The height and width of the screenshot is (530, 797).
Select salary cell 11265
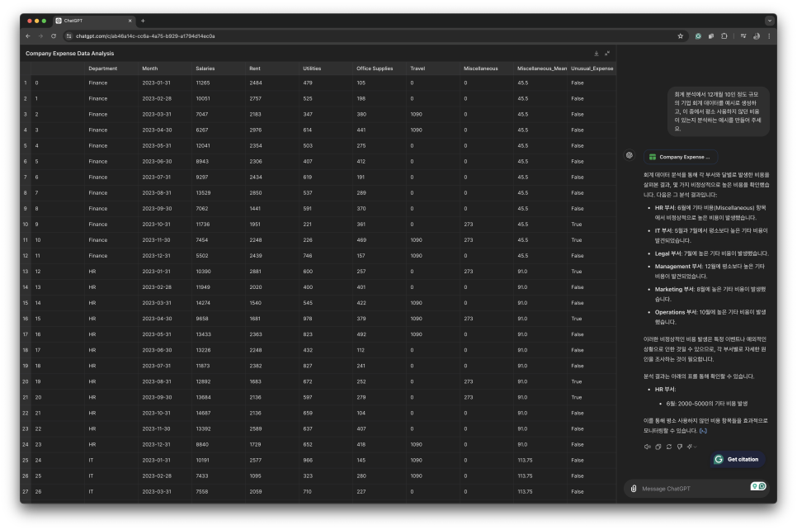pyautogui.click(x=219, y=83)
